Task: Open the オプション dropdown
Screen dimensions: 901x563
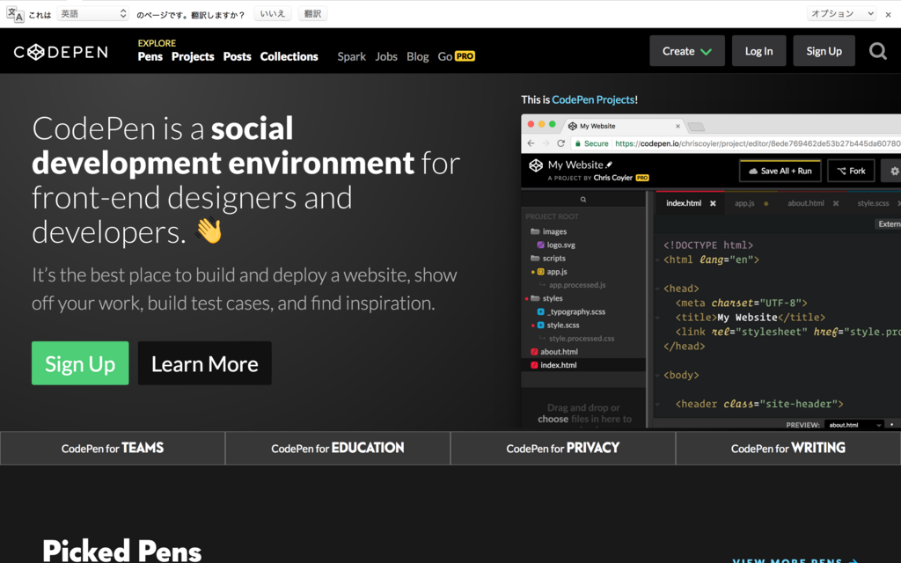Action: pyautogui.click(x=842, y=14)
